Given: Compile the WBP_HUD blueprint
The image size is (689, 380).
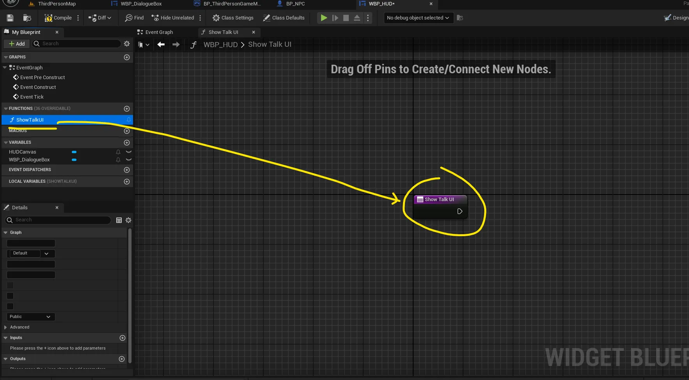Looking at the screenshot, I should pos(58,18).
